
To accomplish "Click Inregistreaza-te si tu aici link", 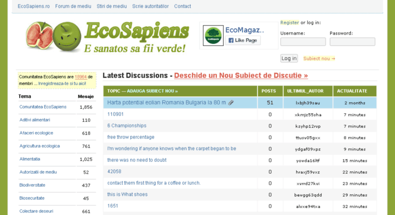I will pyautogui.click(x=62, y=83).
